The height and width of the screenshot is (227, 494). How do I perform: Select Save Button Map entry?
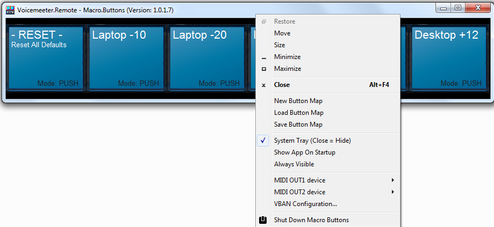click(x=298, y=125)
